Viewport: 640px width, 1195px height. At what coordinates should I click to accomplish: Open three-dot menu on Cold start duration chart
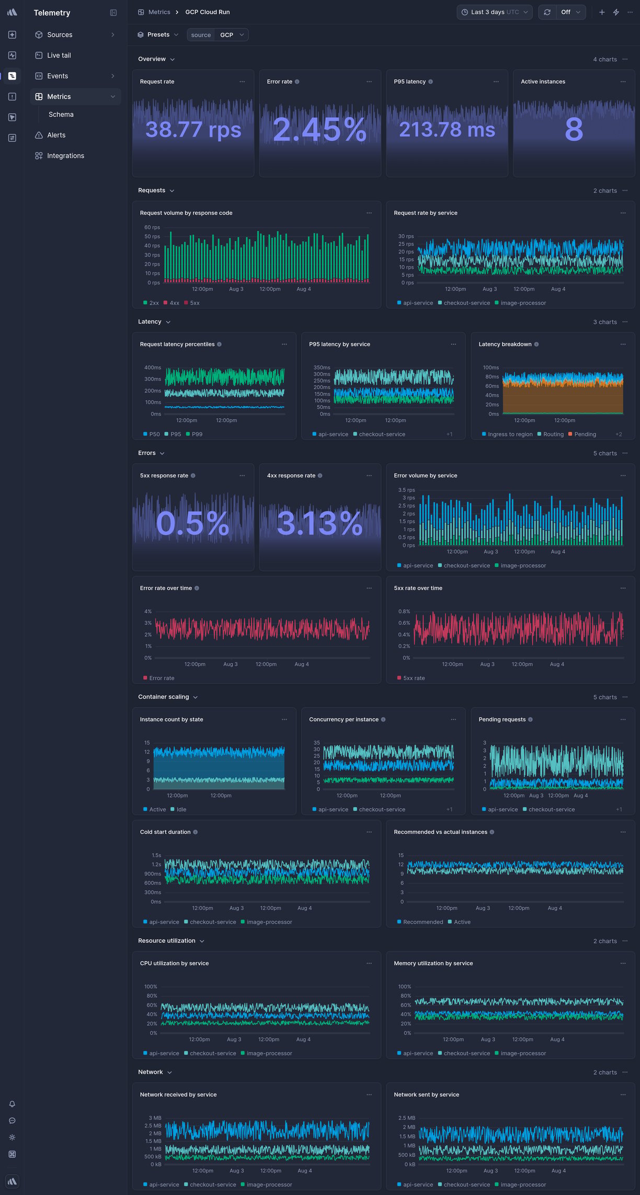(369, 832)
